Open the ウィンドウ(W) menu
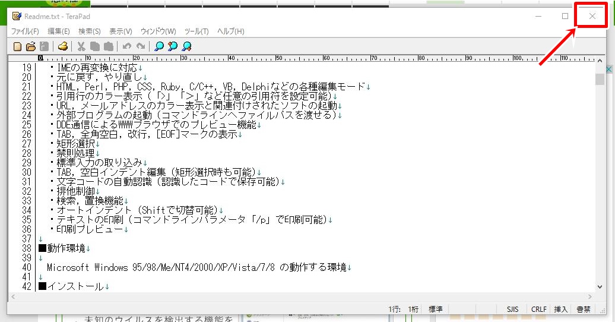The image size is (615, 322). 158,31
